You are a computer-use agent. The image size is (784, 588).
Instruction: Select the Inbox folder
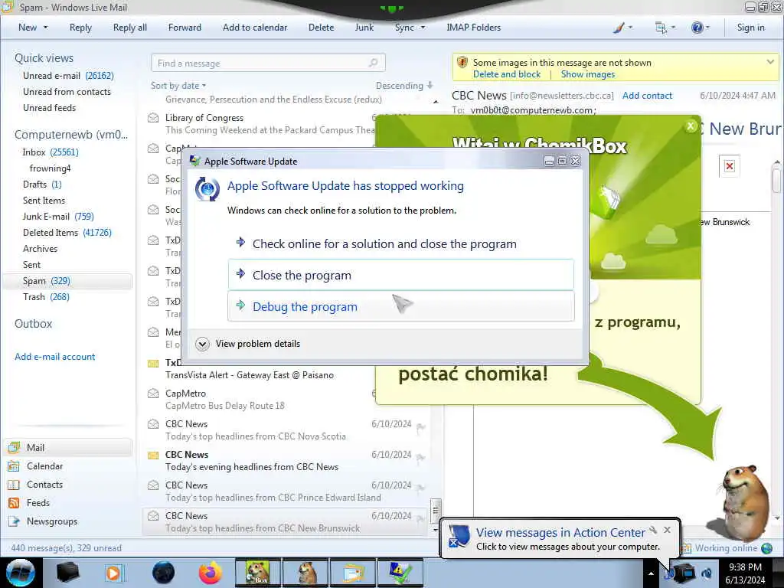pos(50,152)
